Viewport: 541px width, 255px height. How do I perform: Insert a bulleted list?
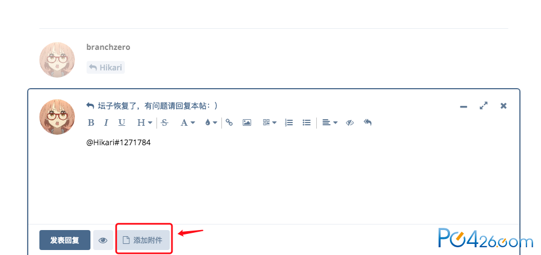pyautogui.click(x=307, y=123)
